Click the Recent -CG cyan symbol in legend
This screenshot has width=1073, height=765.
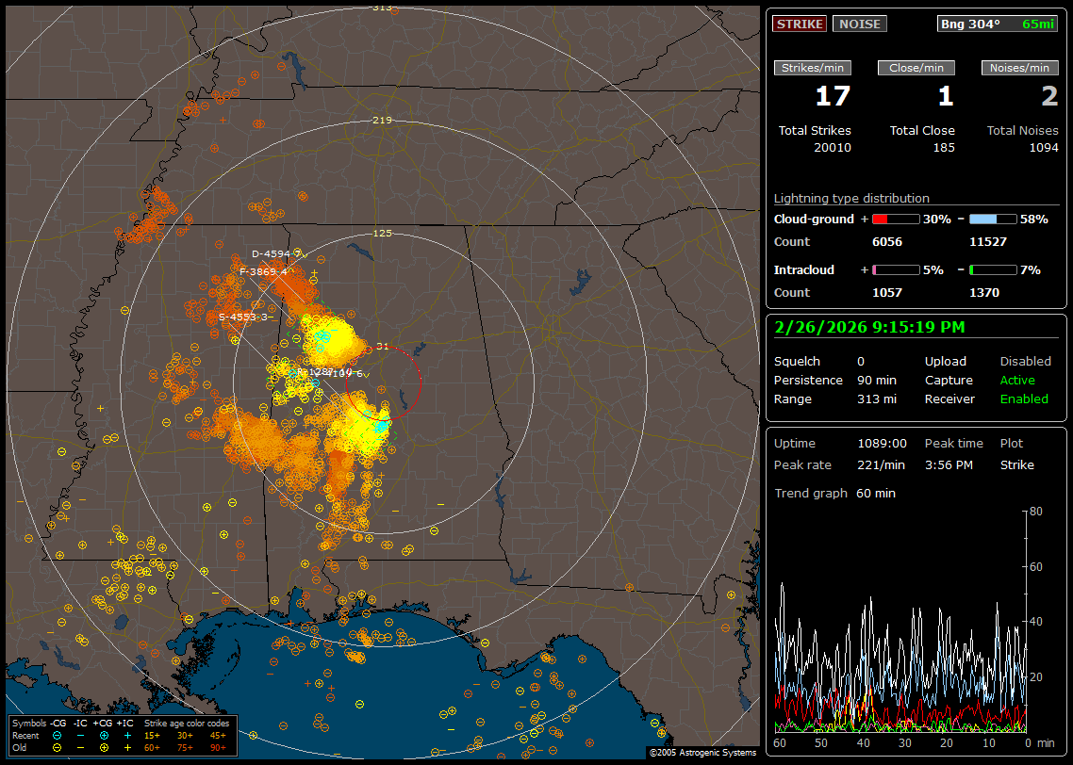(58, 735)
